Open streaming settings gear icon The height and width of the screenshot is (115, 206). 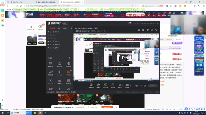point(145,86)
